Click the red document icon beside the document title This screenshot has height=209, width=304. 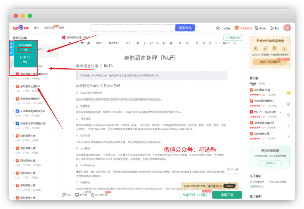pyautogui.click(x=64, y=37)
